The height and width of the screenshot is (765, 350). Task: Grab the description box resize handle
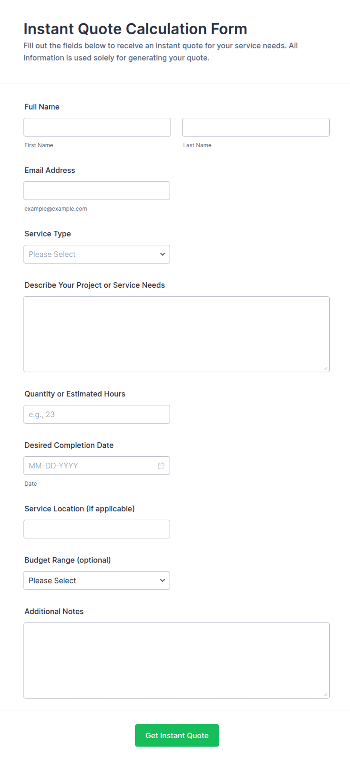click(x=326, y=368)
